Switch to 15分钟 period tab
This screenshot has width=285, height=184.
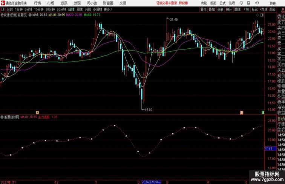click(x=39, y=9)
